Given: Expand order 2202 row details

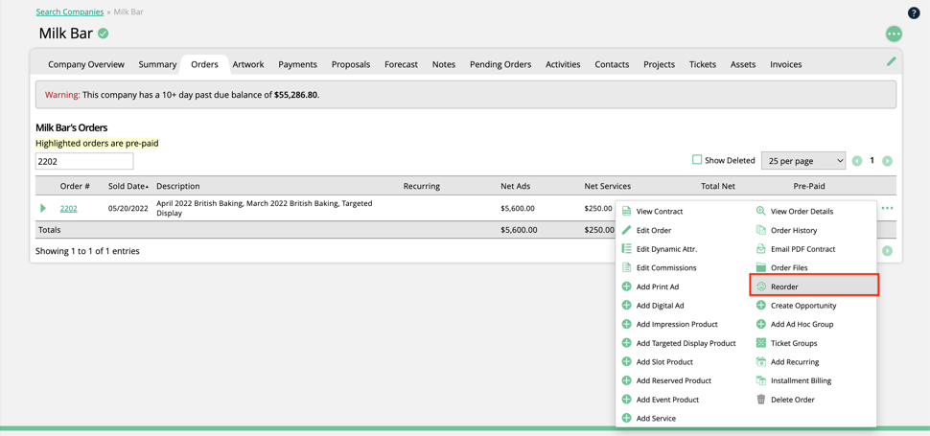Looking at the screenshot, I should (x=43, y=208).
